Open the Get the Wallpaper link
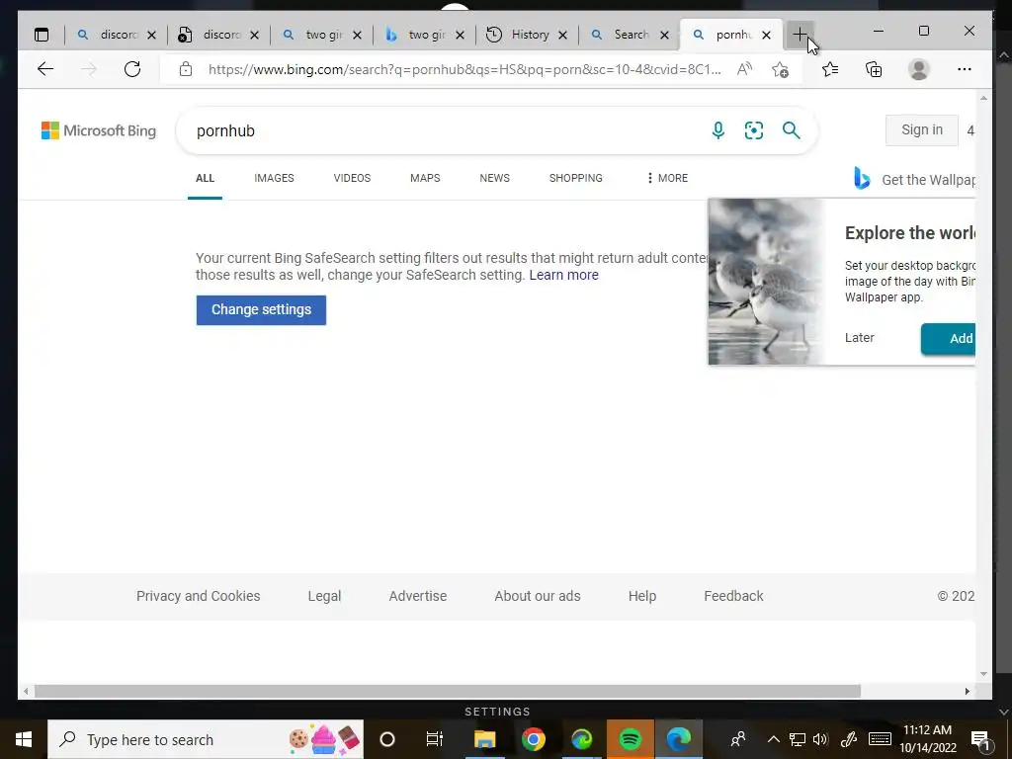This screenshot has height=759, width=1012. 914,180
